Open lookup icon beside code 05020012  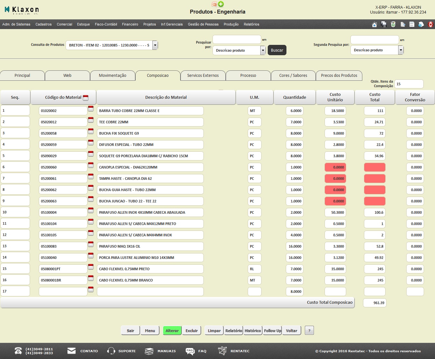click(x=91, y=120)
